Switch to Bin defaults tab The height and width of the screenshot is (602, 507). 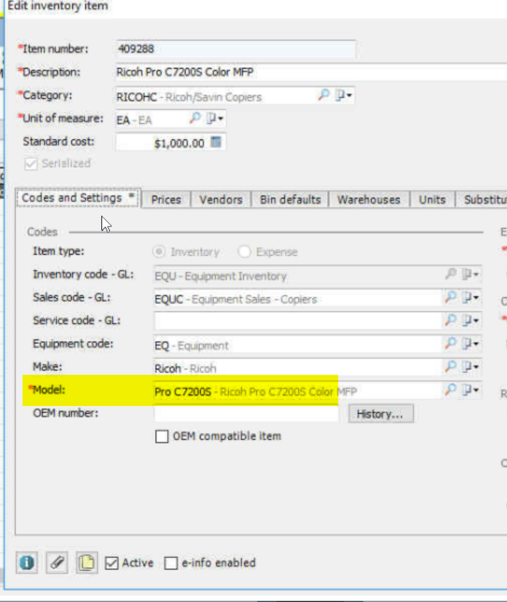290,200
